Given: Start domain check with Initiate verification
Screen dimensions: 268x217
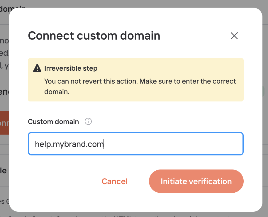Looking at the screenshot, I should (196, 181).
